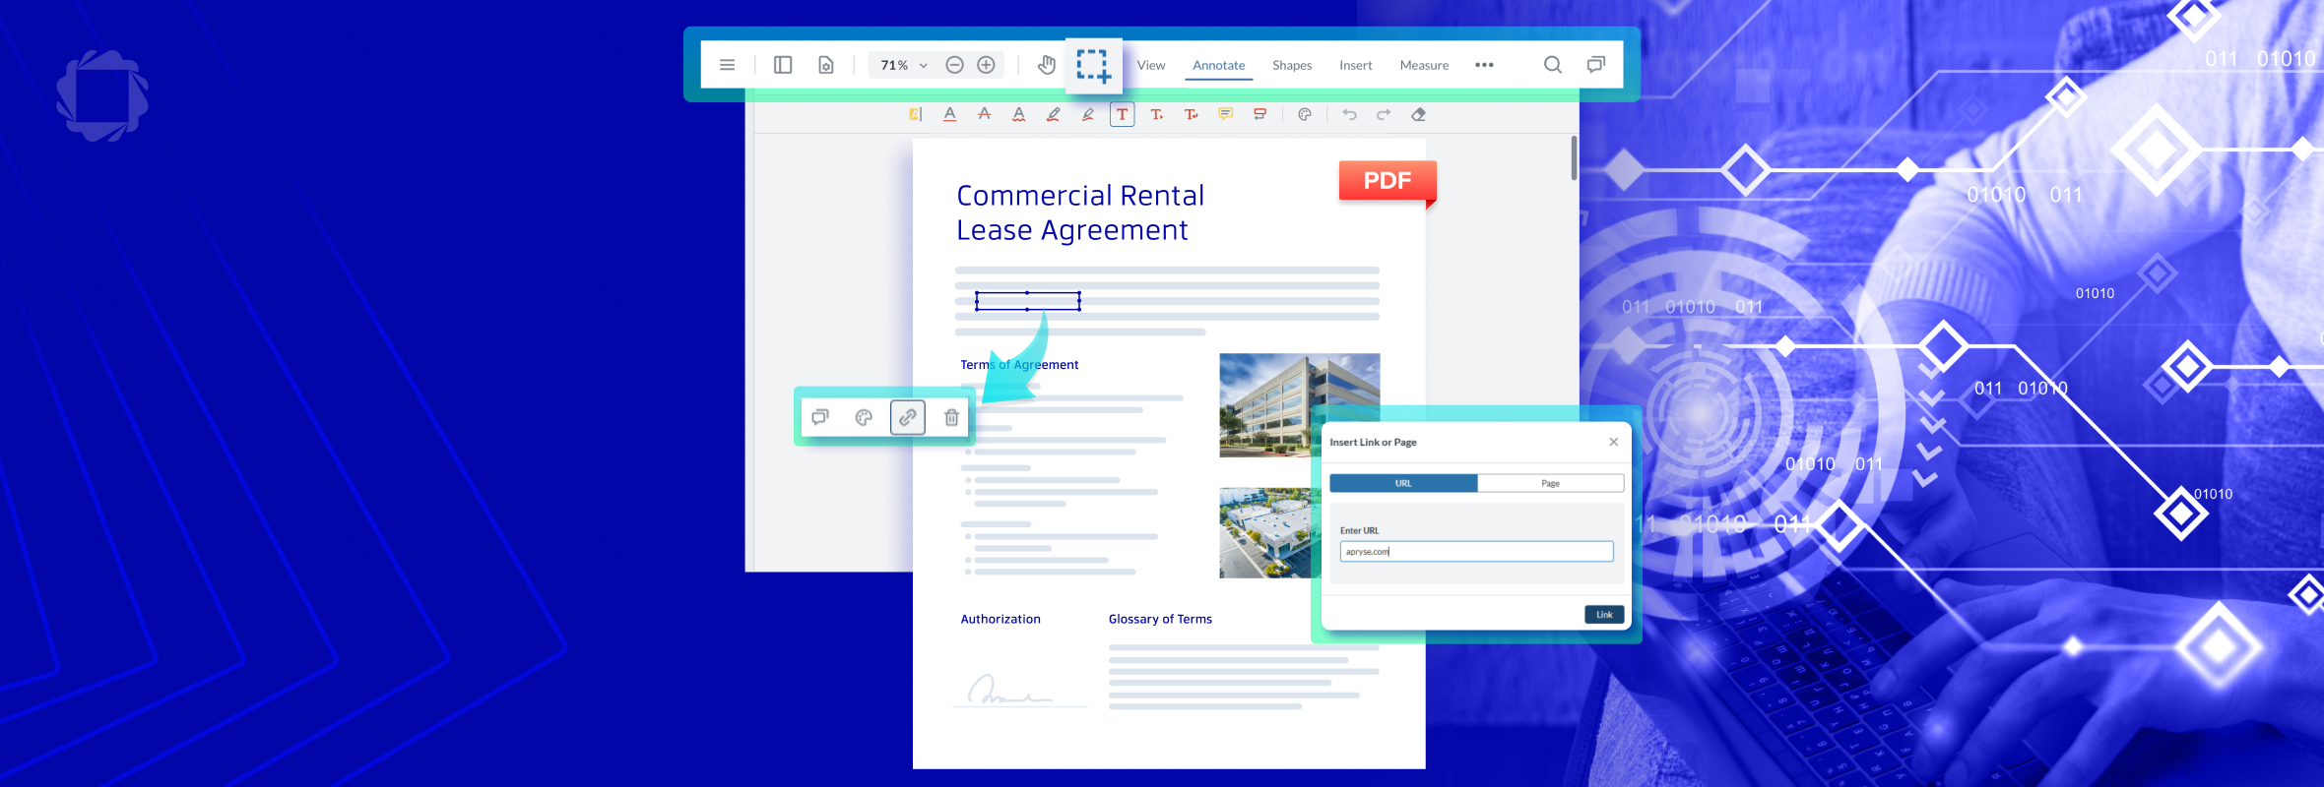The width and height of the screenshot is (2324, 787).
Task: Select the rectangular area selection tool
Action: [x=1093, y=66]
